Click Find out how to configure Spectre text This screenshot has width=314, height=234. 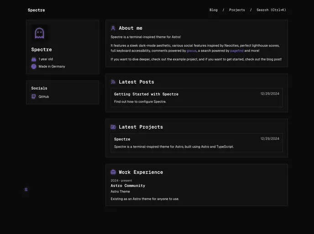click(x=140, y=101)
